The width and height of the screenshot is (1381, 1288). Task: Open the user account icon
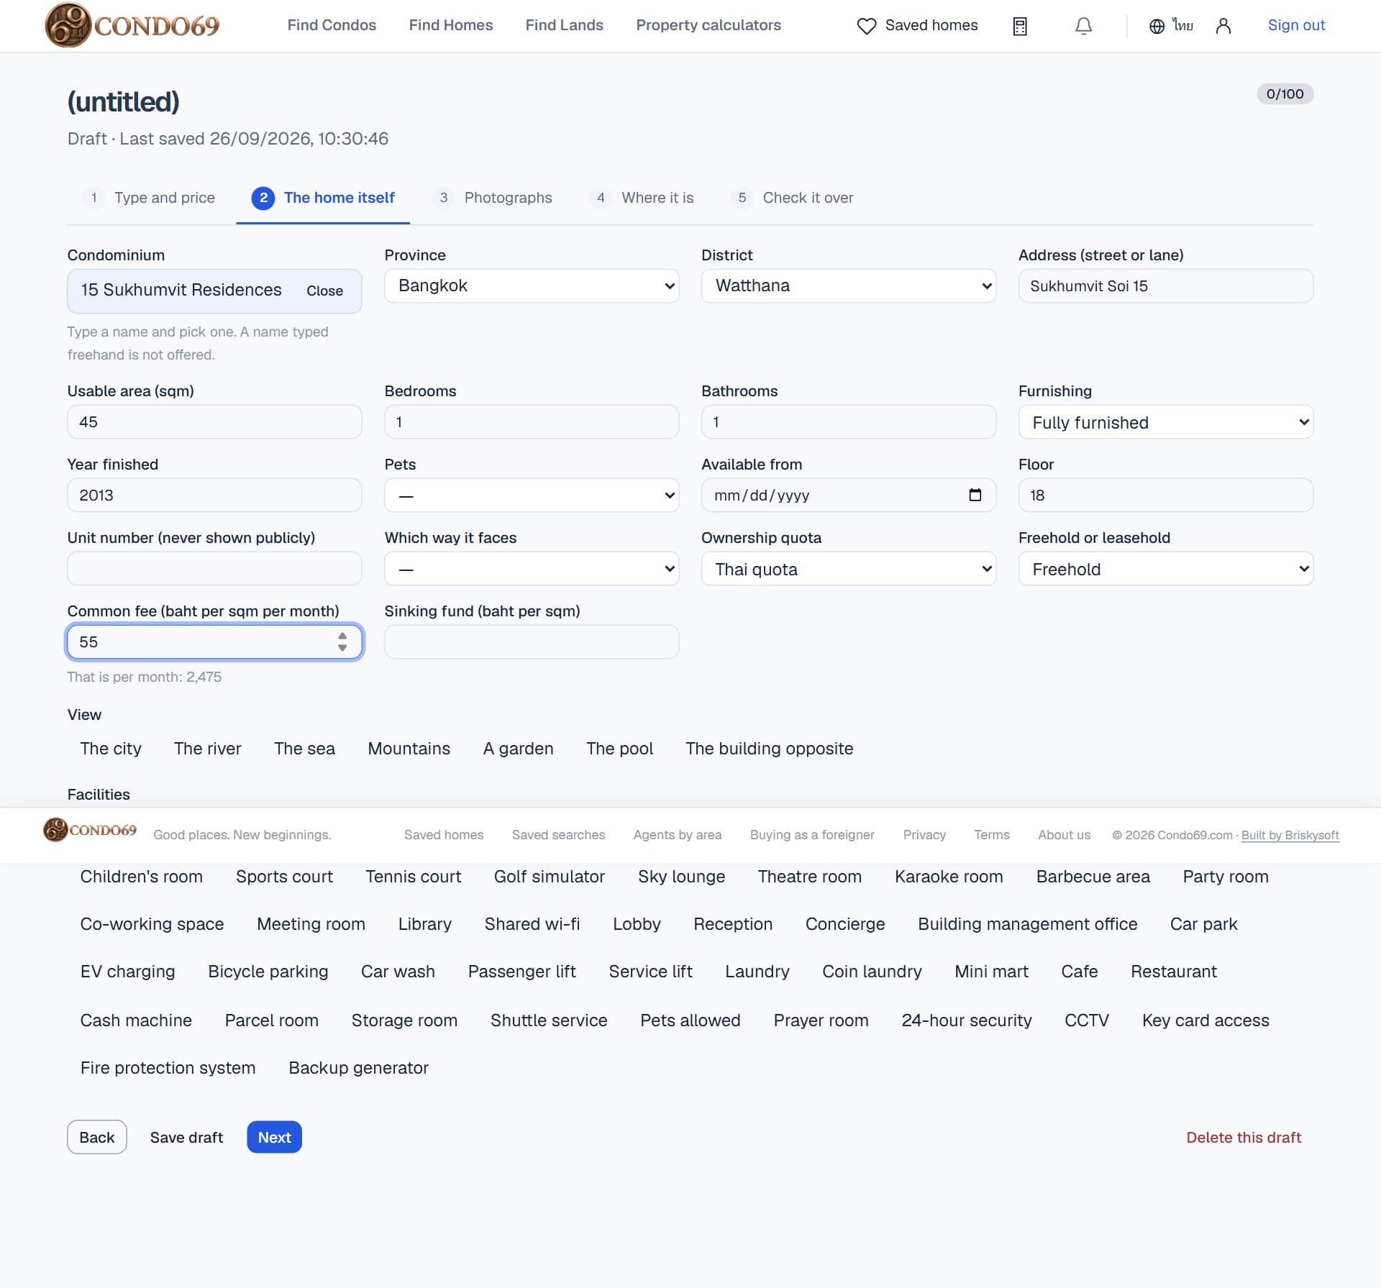point(1223,26)
